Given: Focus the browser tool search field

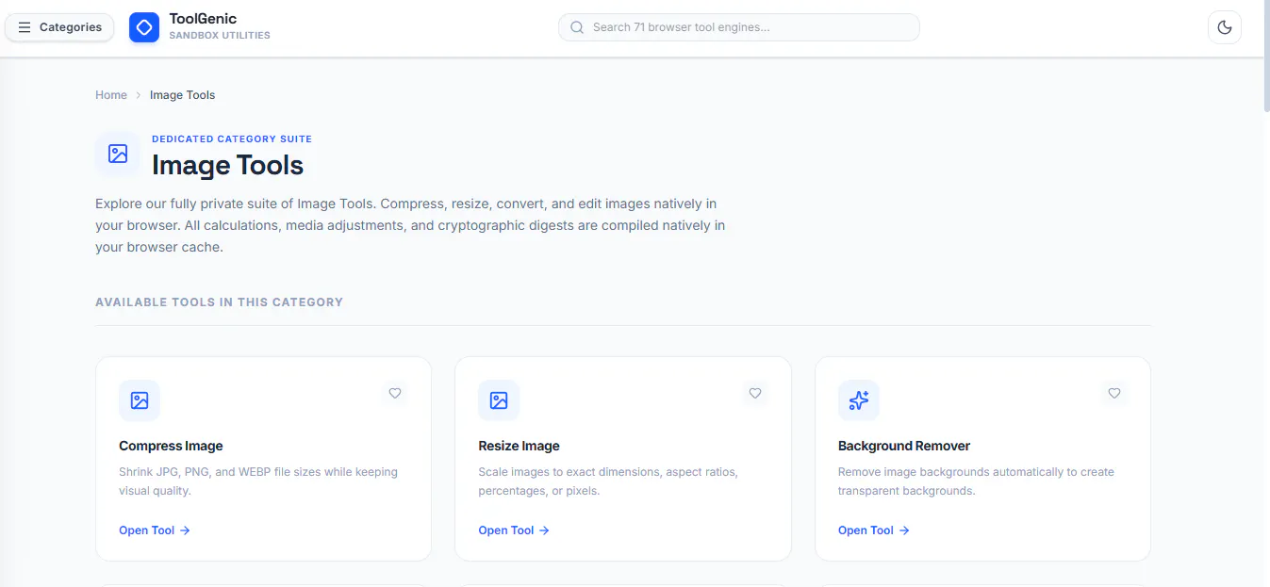Looking at the screenshot, I should point(738,27).
